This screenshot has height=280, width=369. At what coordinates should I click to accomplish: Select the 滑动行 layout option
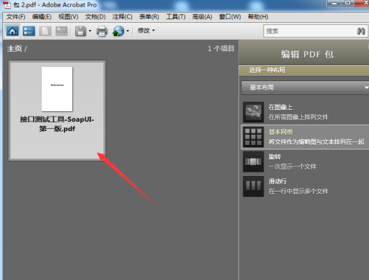(306, 186)
